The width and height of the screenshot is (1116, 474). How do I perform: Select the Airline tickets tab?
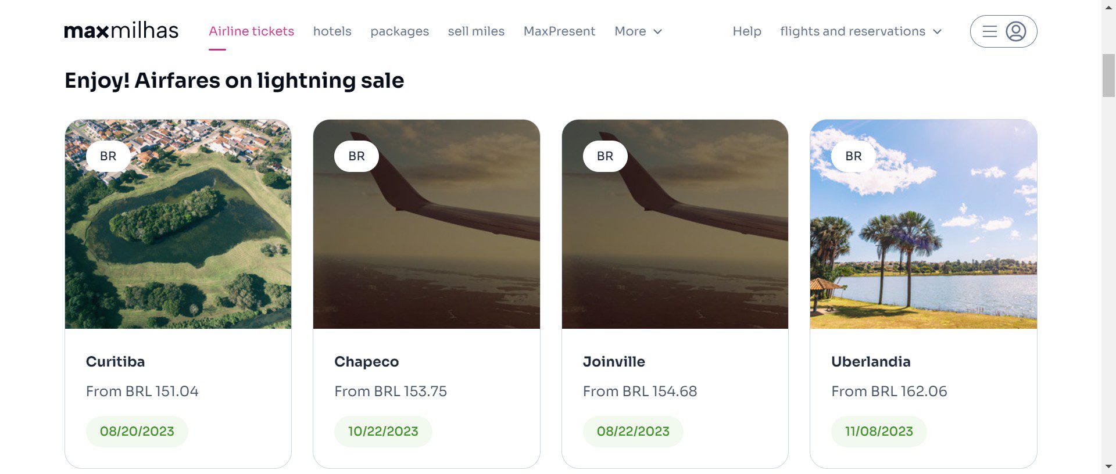click(251, 31)
